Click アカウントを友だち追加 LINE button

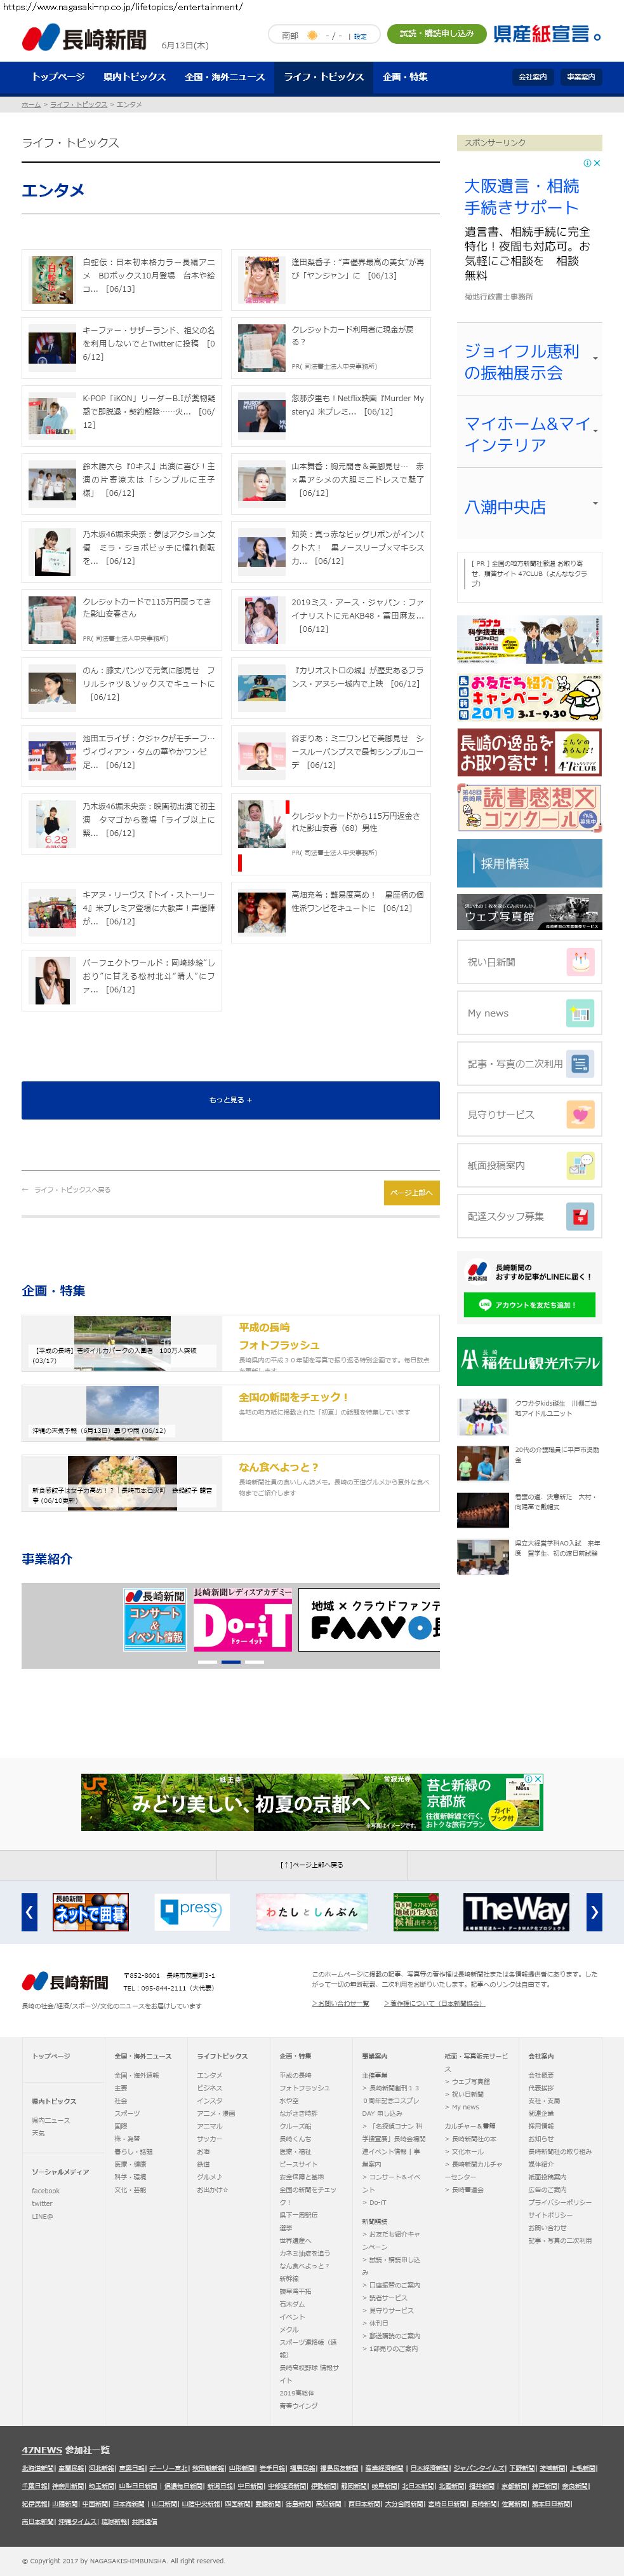click(529, 1305)
